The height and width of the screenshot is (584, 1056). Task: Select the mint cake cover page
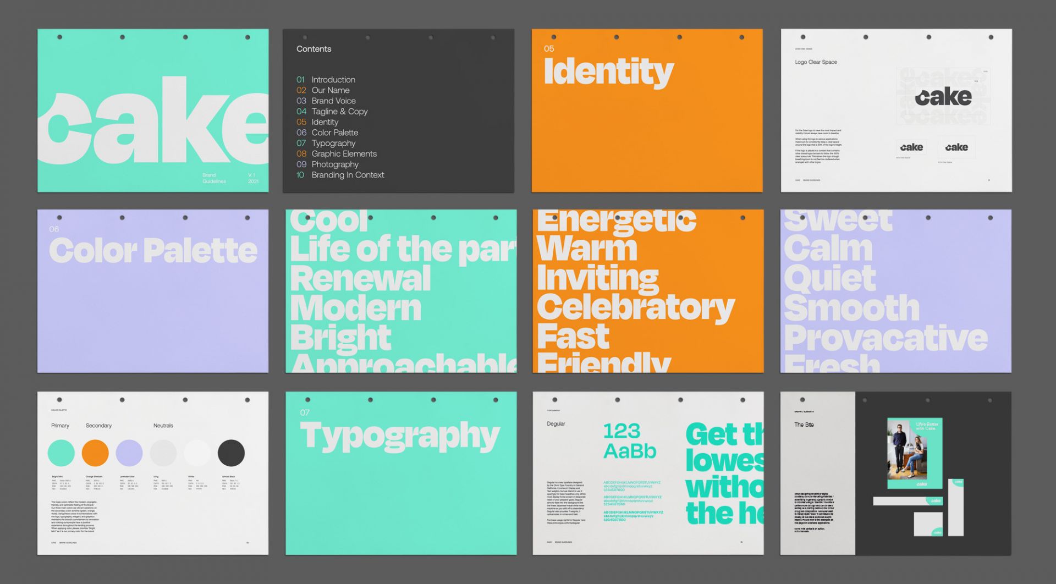153,111
